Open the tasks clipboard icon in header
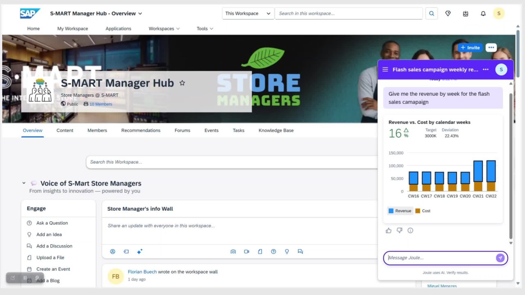The width and height of the screenshot is (525, 295). pos(466,14)
